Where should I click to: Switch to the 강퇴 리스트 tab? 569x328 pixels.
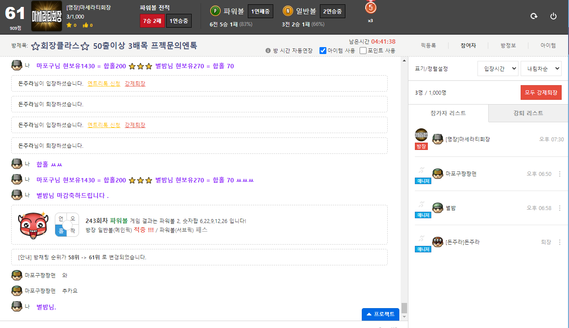pos(528,113)
